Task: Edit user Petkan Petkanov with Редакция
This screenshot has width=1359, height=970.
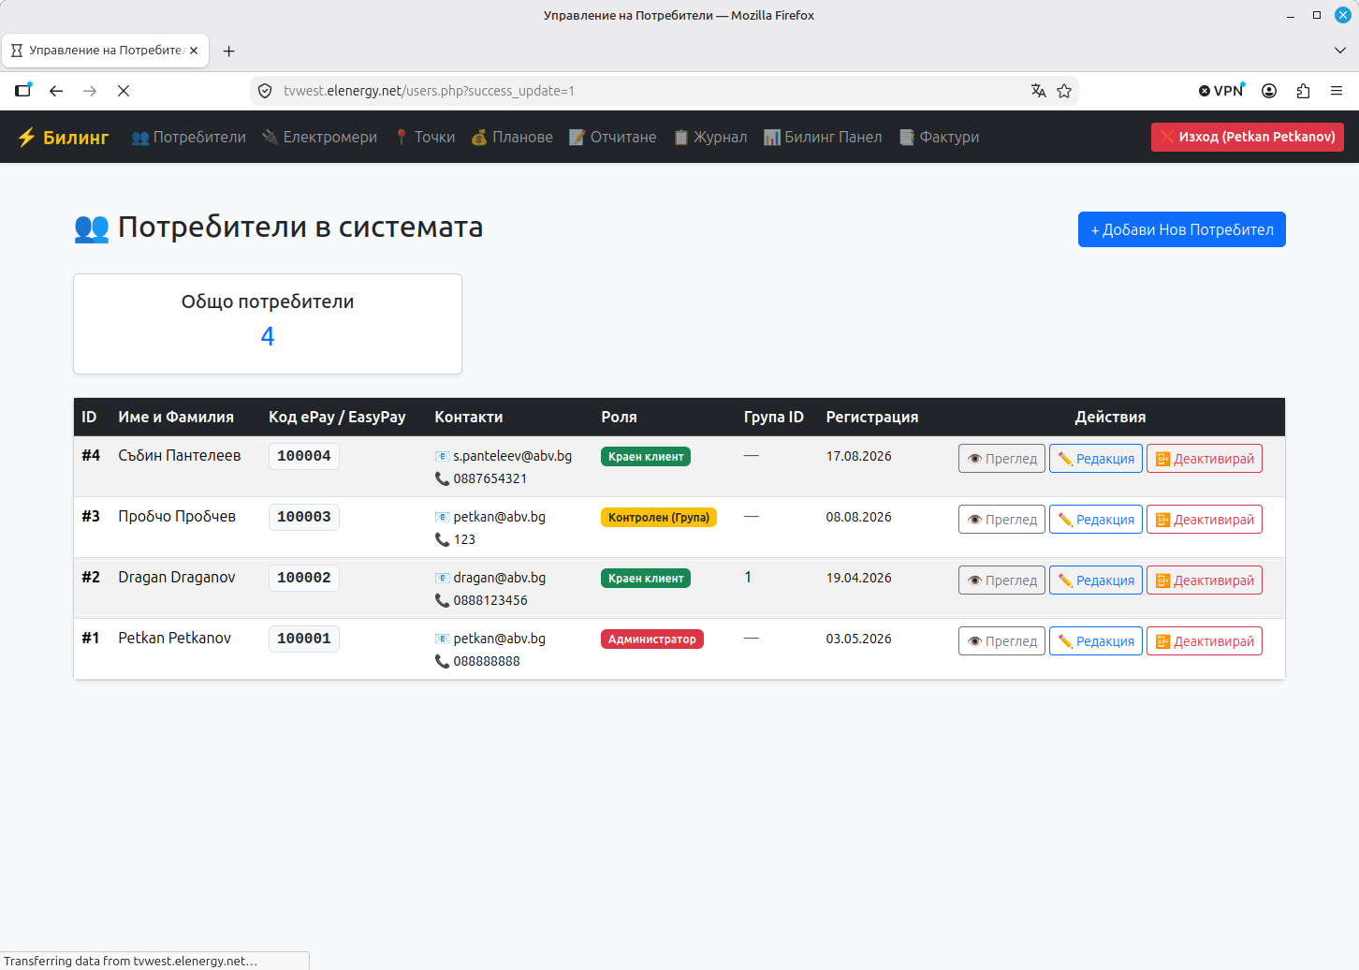Action: pos(1096,641)
